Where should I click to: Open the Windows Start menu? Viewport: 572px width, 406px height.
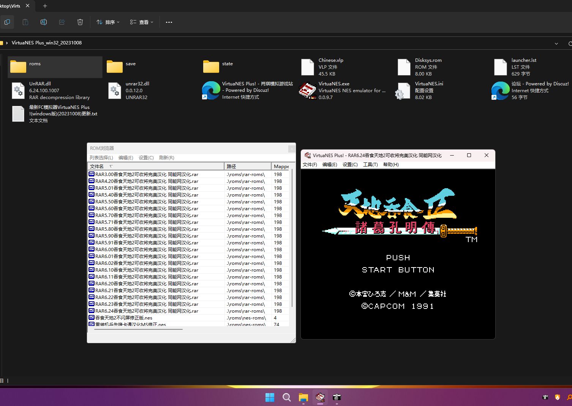tap(270, 397)
